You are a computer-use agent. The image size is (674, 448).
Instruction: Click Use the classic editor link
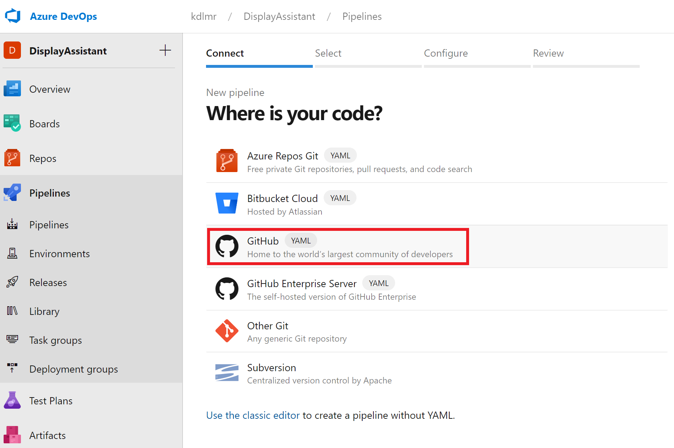click(253, 415)
